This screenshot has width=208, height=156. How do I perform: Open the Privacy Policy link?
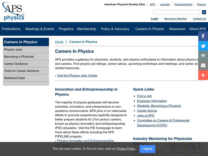[x=126, y=149]
